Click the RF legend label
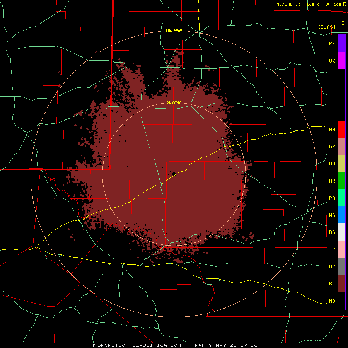Image resolution: width=348 pixels, height=348 pixels. point(332,43)
